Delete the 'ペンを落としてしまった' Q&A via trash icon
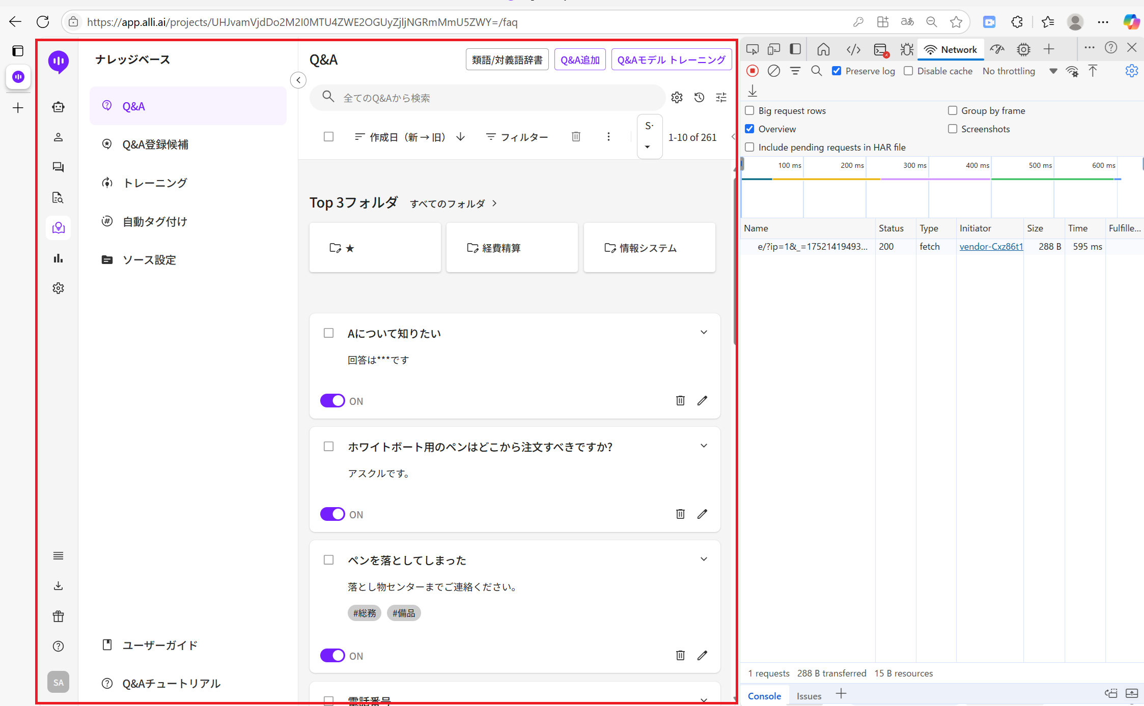The width and height of the screenshot is (1144, 706). [x=680, y=655]
